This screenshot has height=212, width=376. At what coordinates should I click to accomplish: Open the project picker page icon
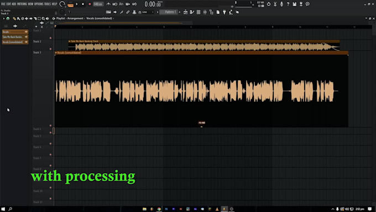tap(218, 12)
